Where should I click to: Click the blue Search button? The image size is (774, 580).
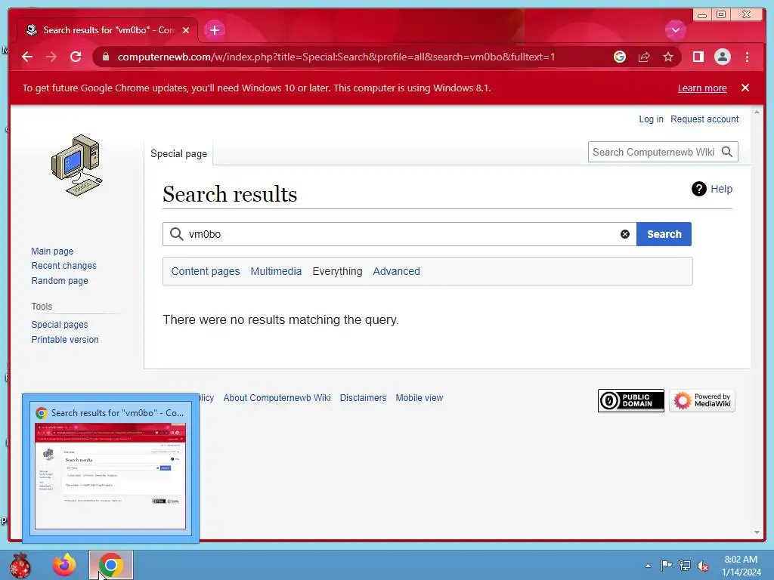(x=664, y=234)
